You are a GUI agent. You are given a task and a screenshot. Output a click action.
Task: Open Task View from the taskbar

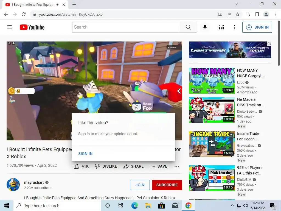(x=121, y=206)
